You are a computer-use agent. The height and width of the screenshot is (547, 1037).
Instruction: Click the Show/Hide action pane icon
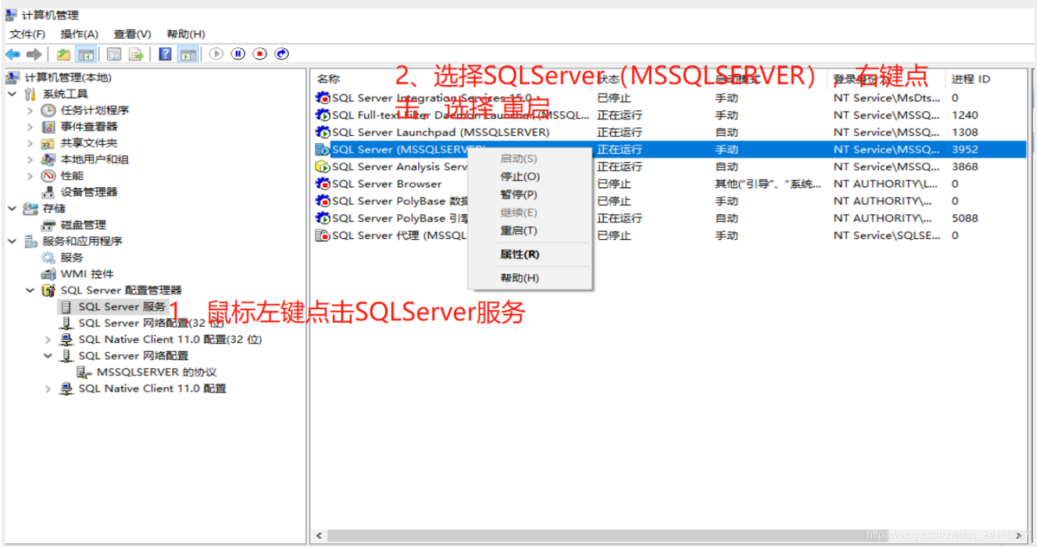click(x=188, y=54)
